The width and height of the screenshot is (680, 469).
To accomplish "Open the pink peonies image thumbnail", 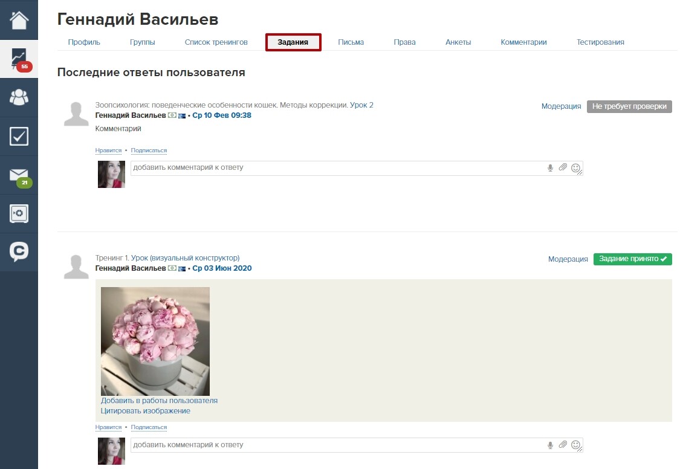I will pos(155,341).
